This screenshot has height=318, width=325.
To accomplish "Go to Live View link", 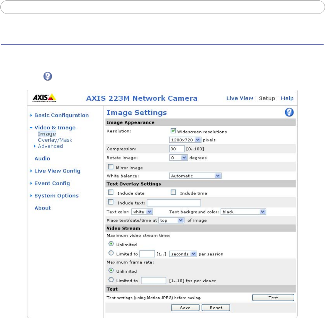I will coord(239,98).
